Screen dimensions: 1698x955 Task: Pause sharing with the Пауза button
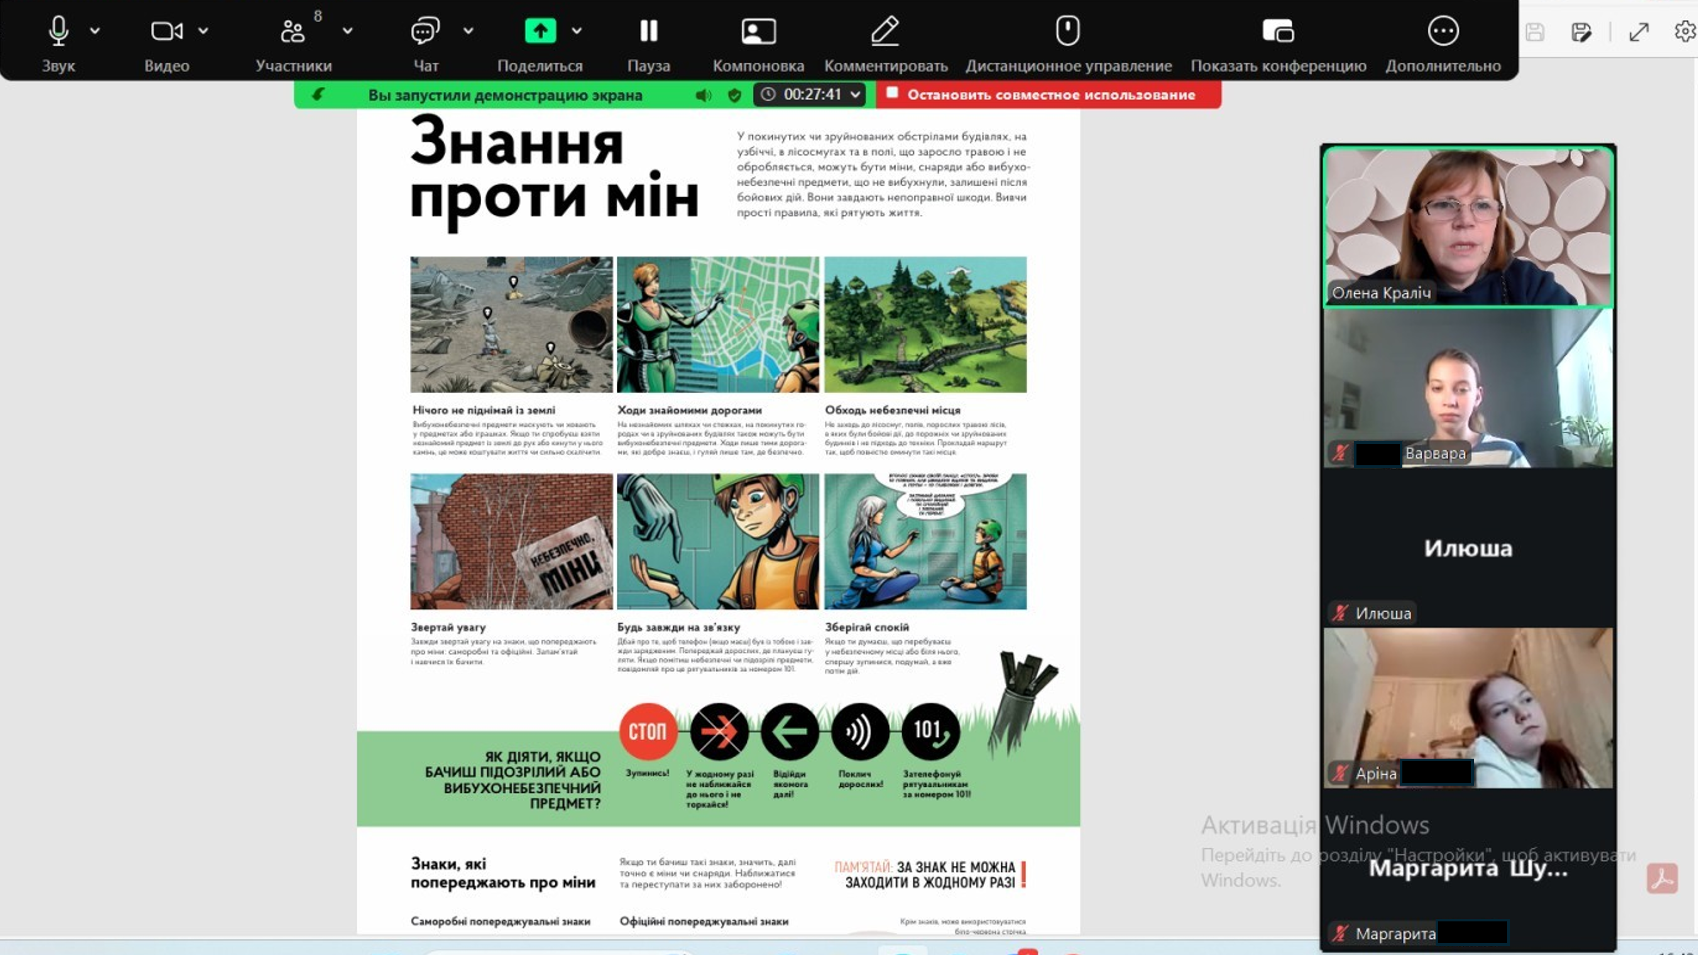pos(649,31)
